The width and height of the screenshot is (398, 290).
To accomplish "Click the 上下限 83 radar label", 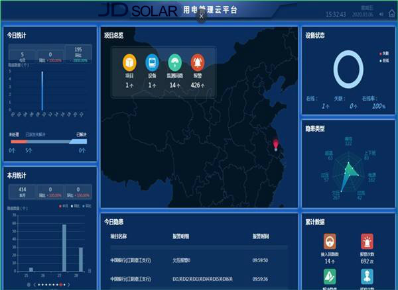I will click(x=370, y=156).
